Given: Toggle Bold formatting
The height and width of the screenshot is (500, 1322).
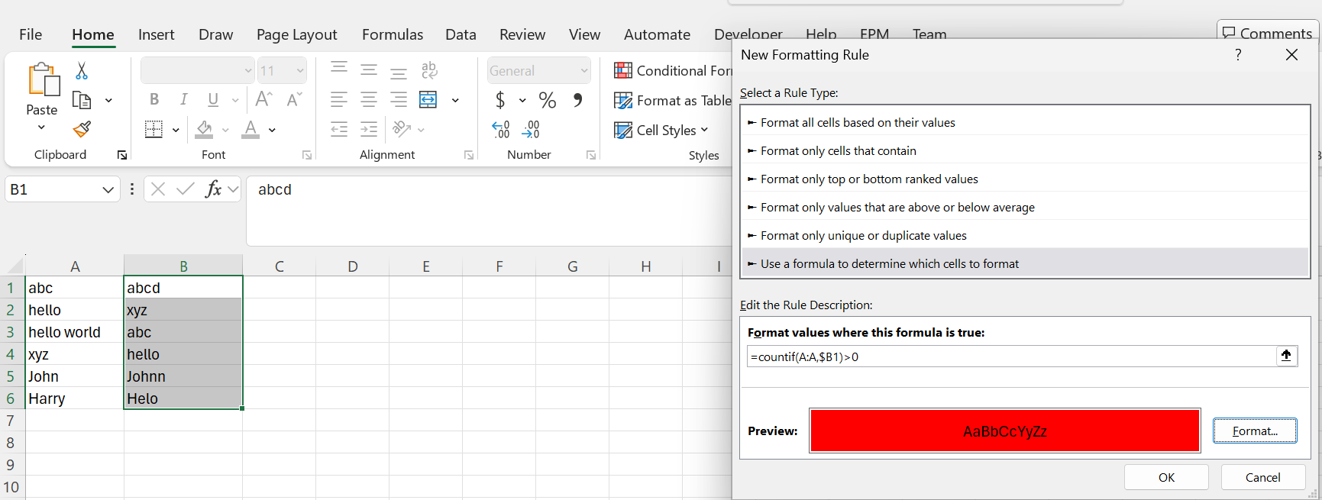Looking at the screenshot, I should tap(154, 99).
